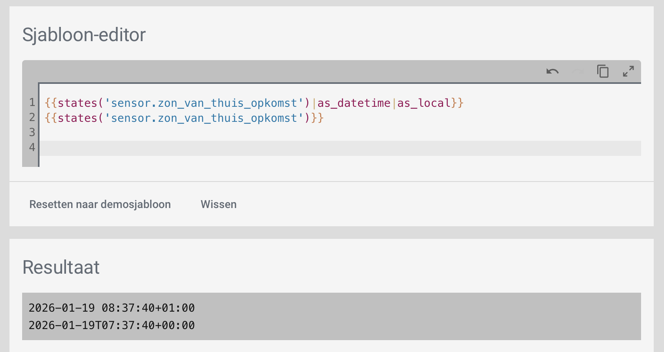
Task: Copy the template code to clipboard
Action: tap(603, 72)
